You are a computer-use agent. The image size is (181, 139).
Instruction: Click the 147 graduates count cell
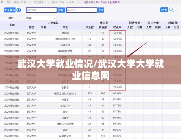(90, 136)
